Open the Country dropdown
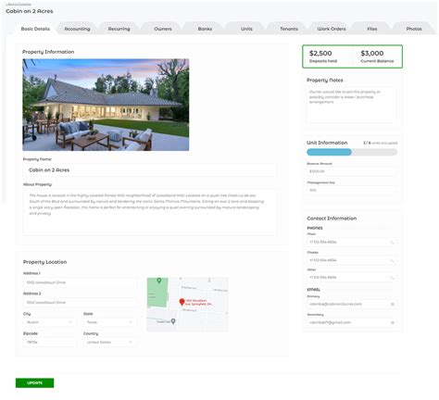The height and width of the screenshot is (400, 439). (109, 343)
